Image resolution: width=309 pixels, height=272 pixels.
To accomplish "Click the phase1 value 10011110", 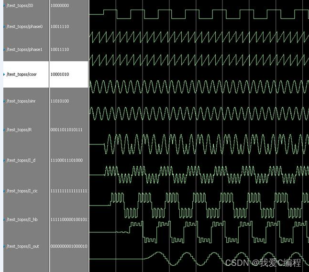I will pyautogui.click(x=60, y=49).
